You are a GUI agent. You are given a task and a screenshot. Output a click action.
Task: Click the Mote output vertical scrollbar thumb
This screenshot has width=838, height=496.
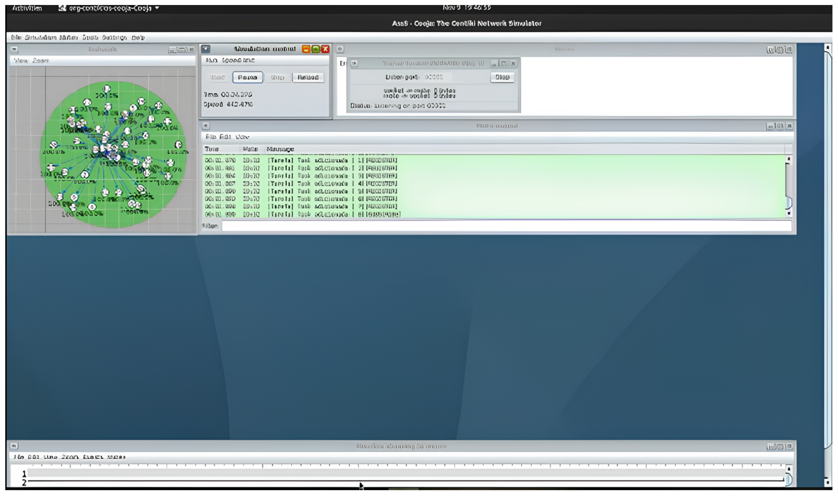(789, 203)
